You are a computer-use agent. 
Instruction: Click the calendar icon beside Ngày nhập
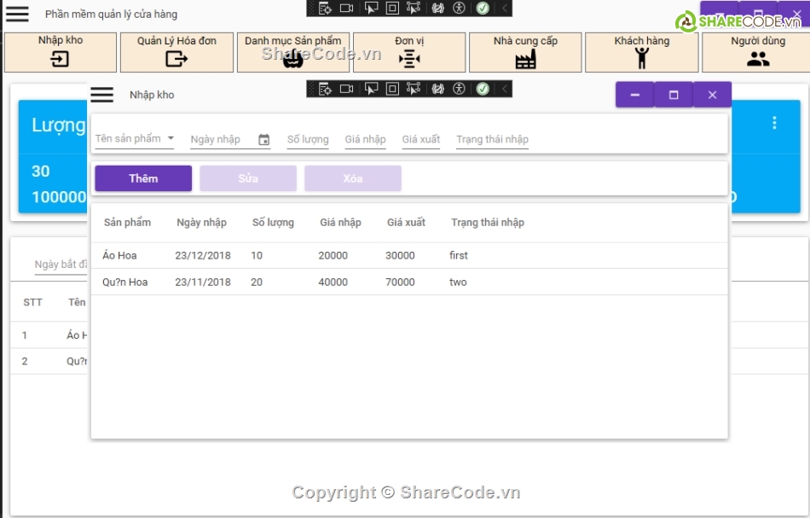point(263,140)
